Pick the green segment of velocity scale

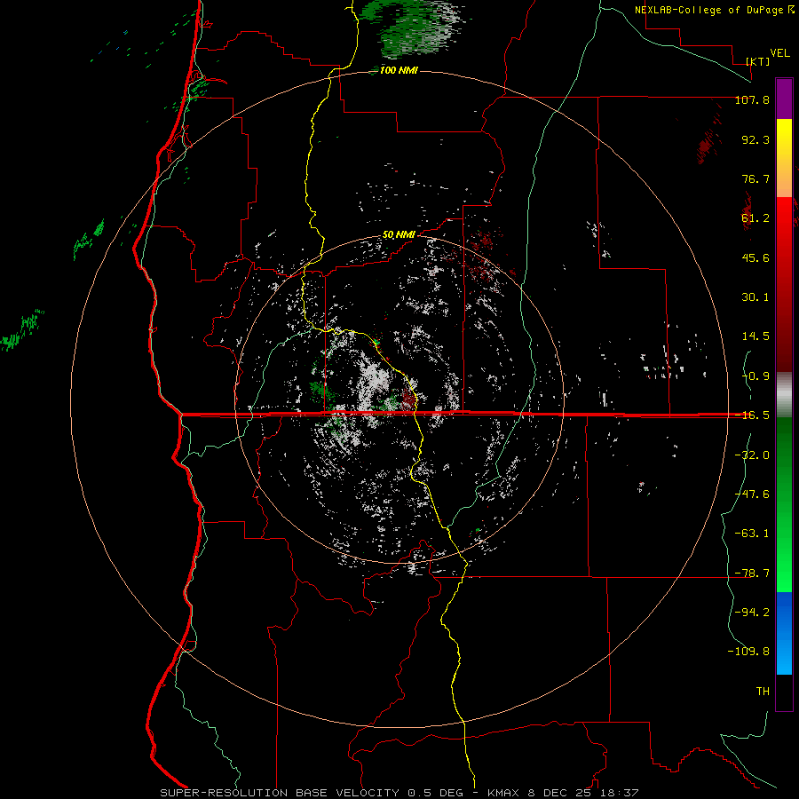pyautogui.click(x=784, y=504)
